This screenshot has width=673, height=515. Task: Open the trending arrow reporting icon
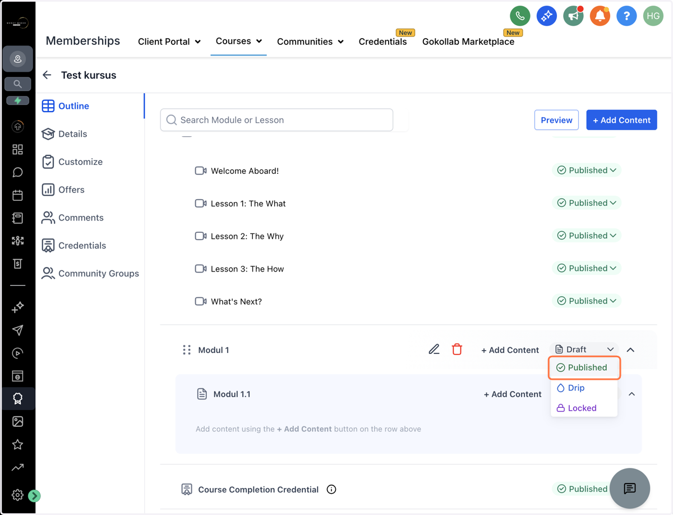(18, 467)
